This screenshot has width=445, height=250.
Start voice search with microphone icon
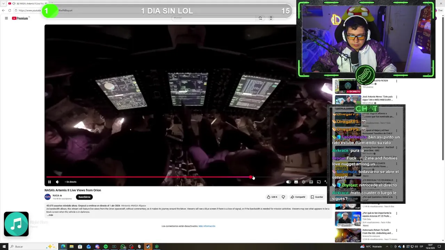coord(271,18)
